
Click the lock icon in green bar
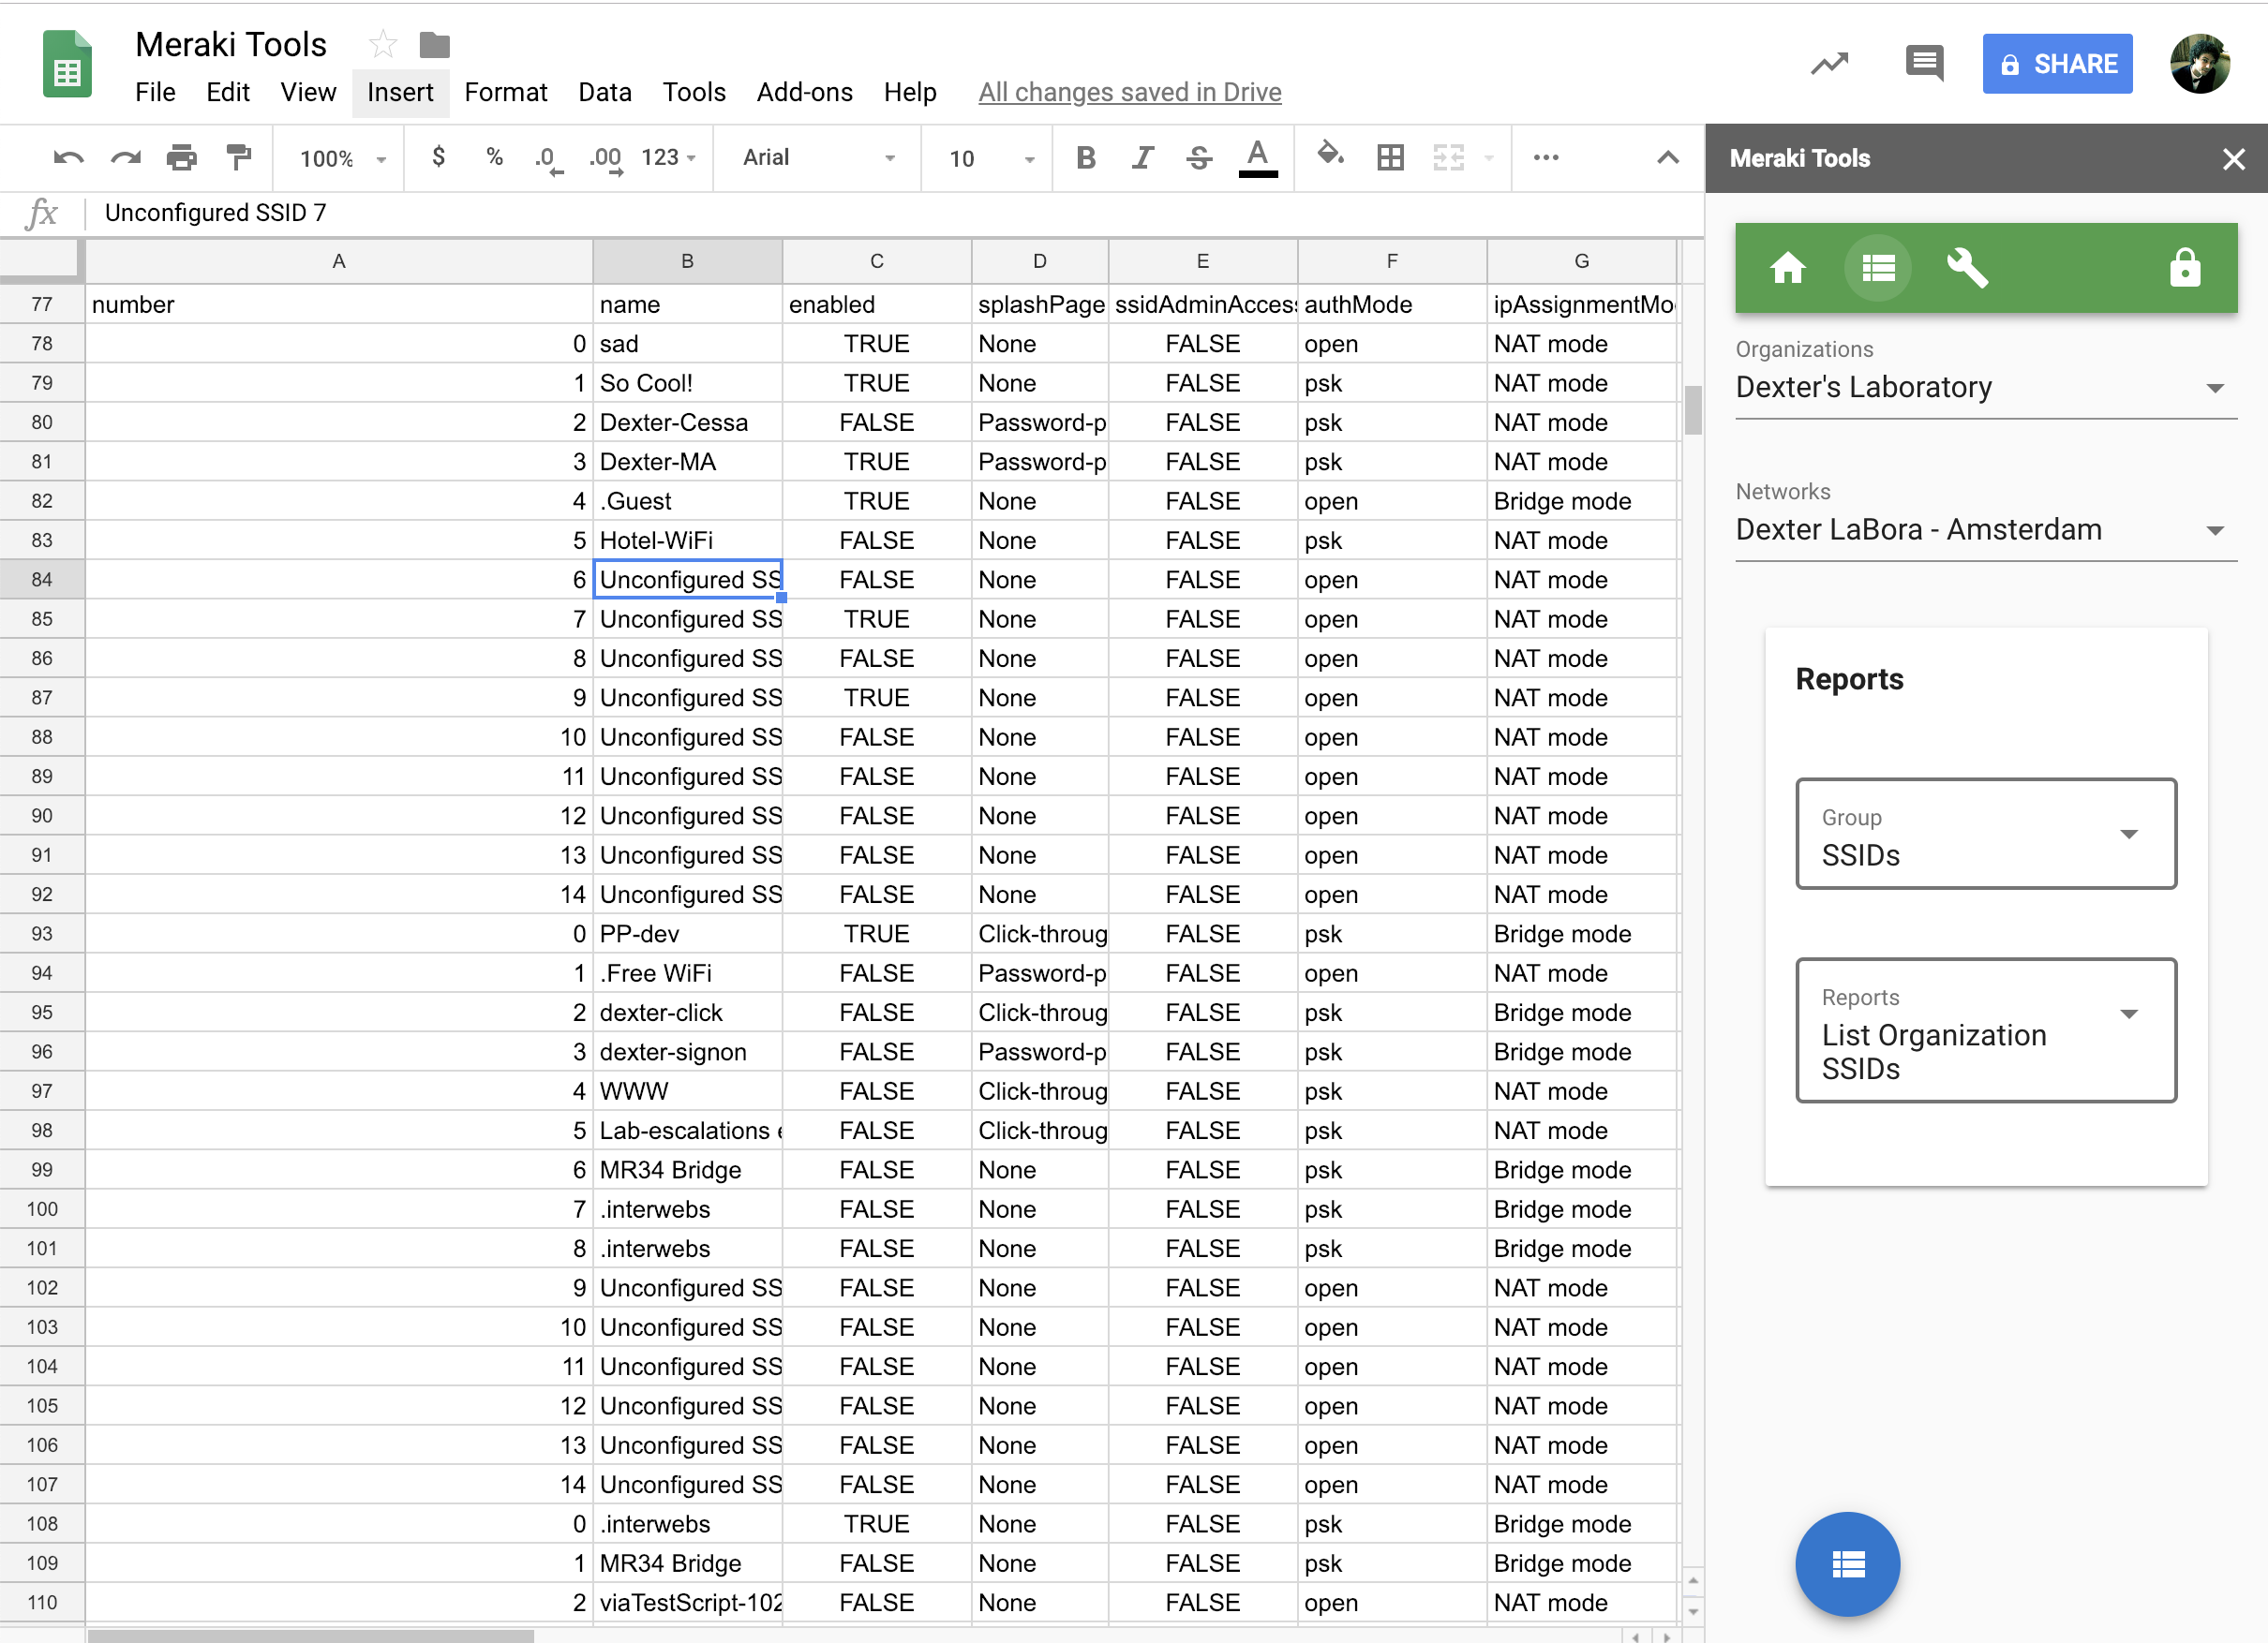click(2184, 268)
